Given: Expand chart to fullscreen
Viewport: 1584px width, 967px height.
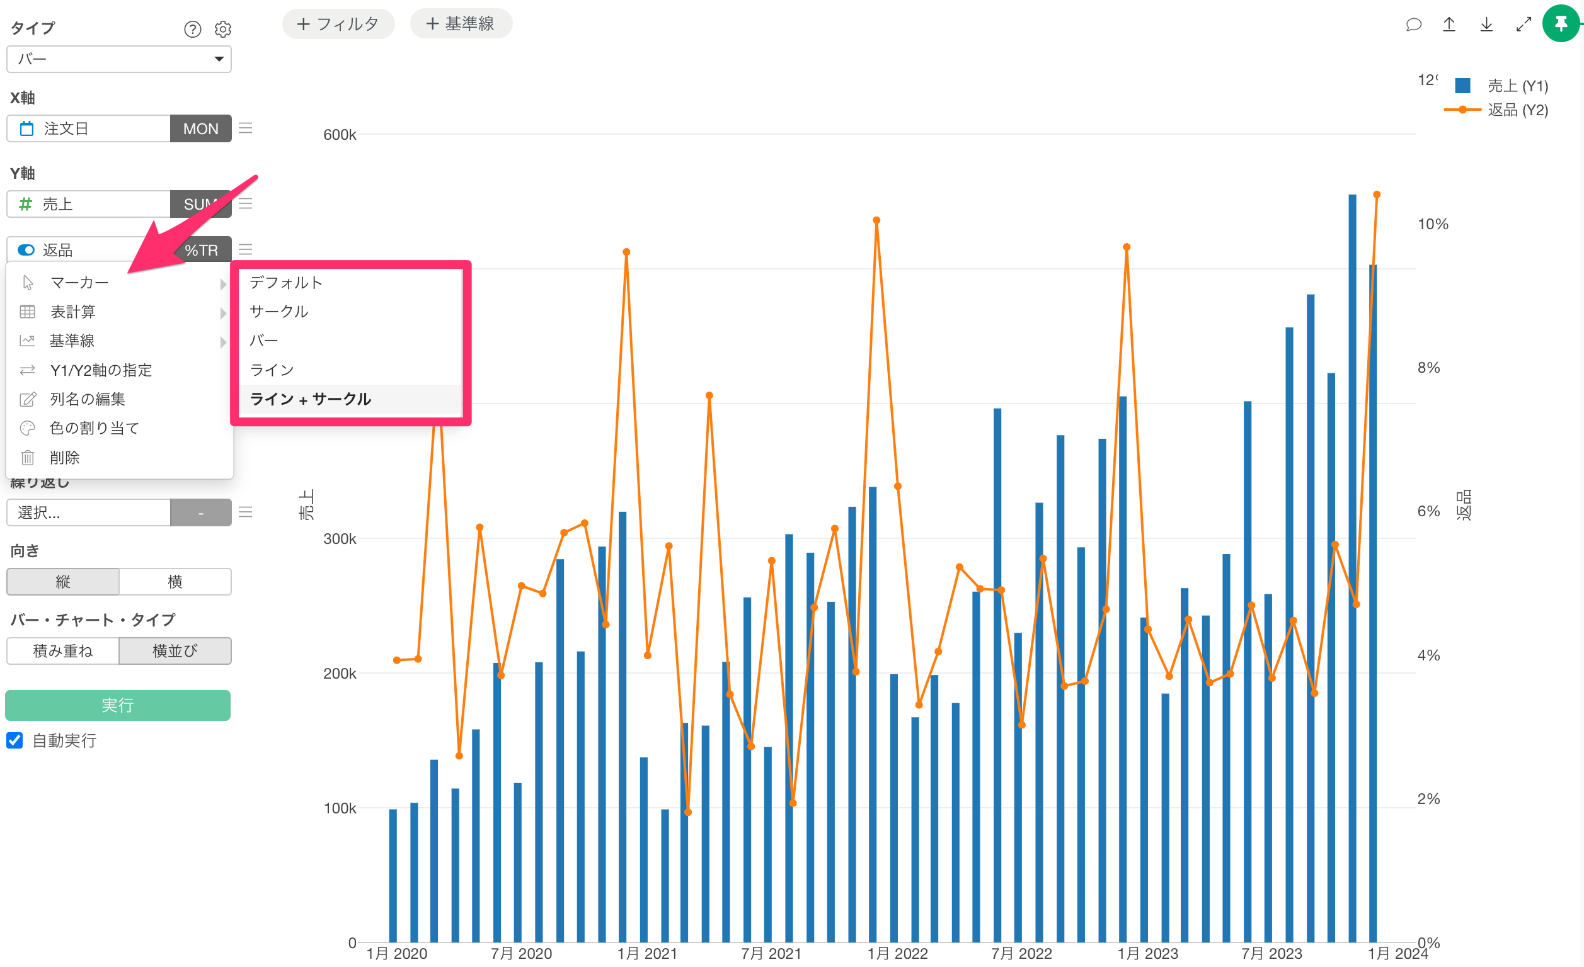Looking at the screenshot, I should tap(1523, 25).
